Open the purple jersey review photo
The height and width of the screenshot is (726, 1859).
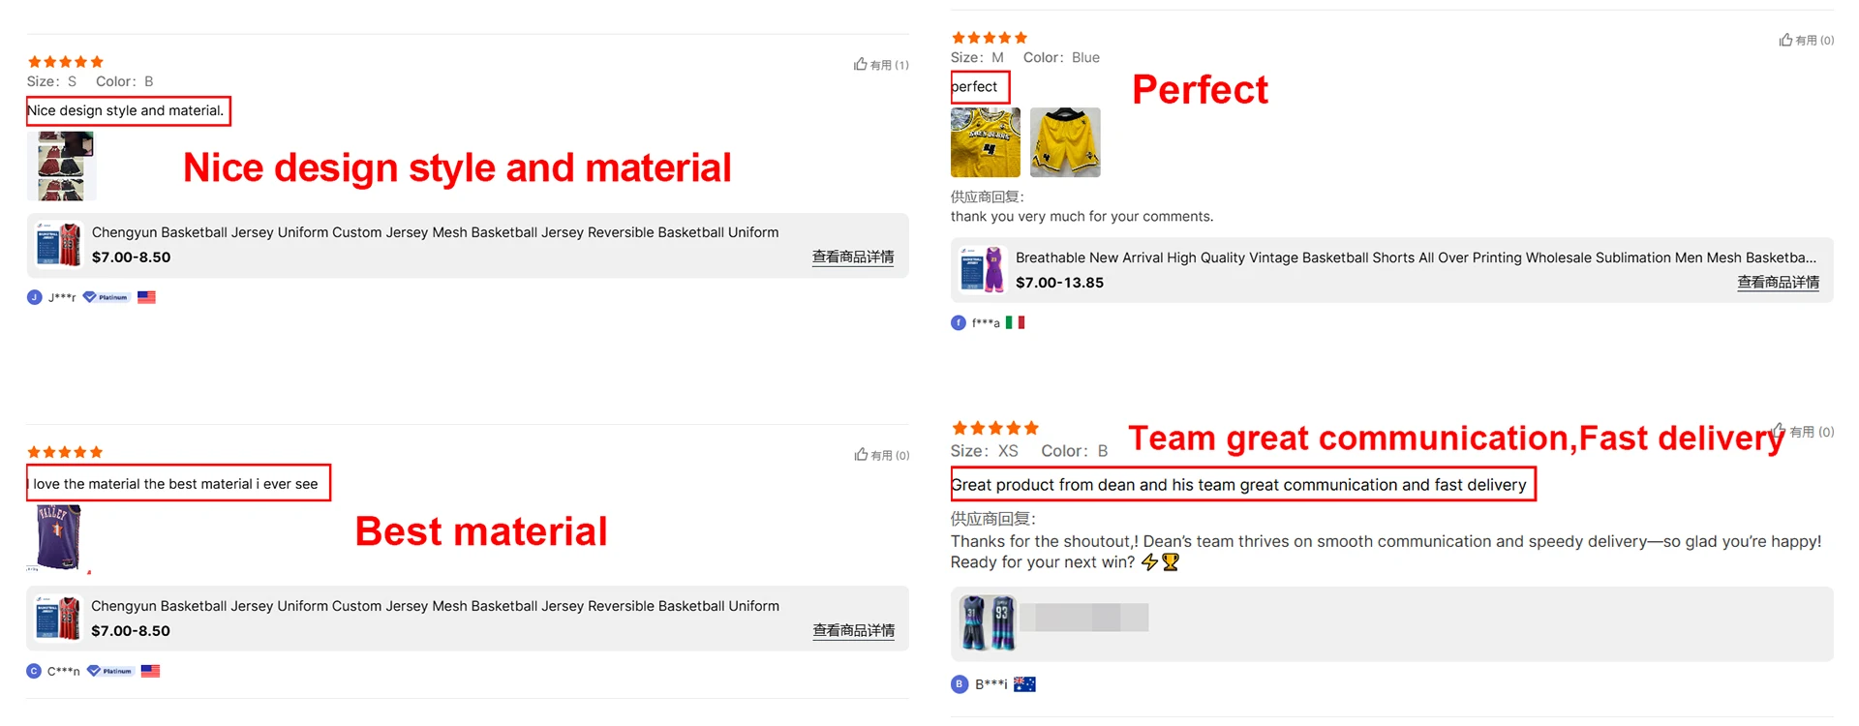(x=58, y=537)
